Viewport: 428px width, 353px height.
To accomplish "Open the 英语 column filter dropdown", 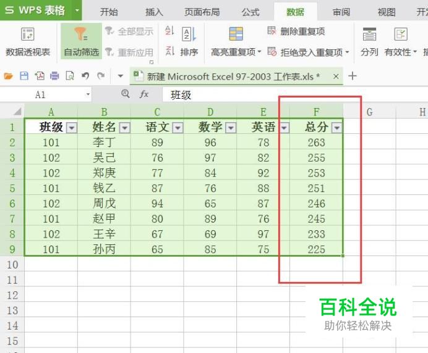I will click(284, 128).
